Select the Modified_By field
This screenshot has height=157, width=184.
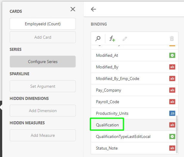[135, 67]
